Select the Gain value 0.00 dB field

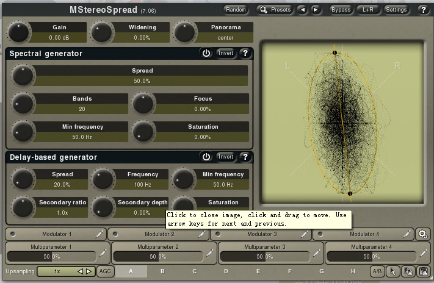pyautogui.click(x=59, y=38)
